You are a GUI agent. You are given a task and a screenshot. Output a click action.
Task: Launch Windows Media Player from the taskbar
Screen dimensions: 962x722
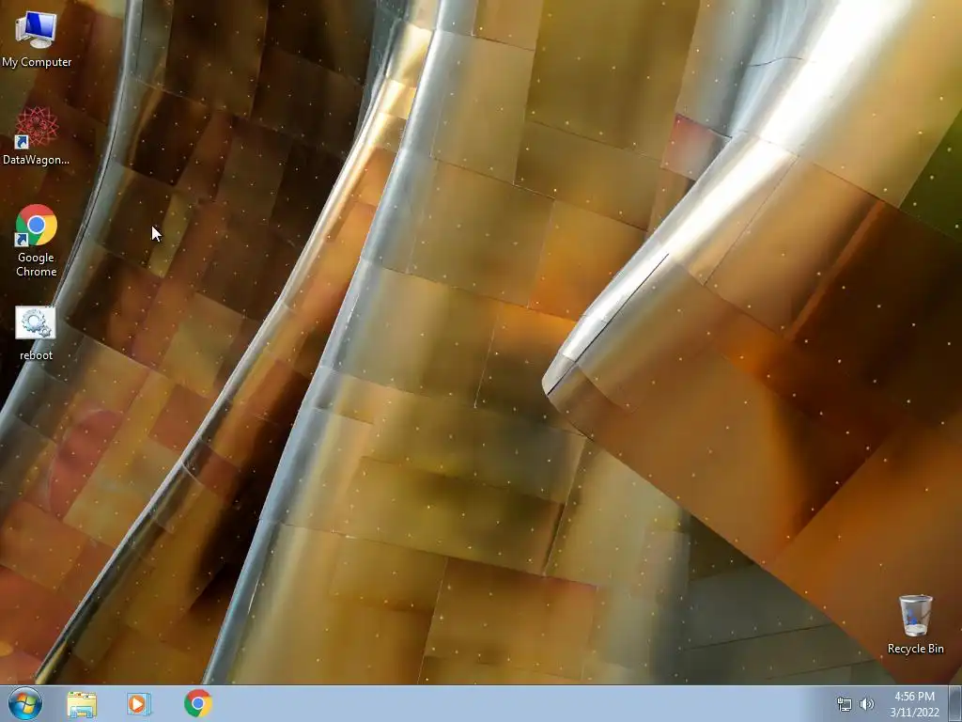click(139, 703)
